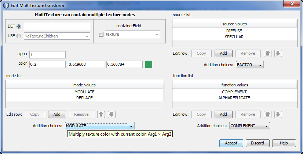The image size is (303, 154).
Task: Toggle the containerField checkbox
Action: point(101,35)
